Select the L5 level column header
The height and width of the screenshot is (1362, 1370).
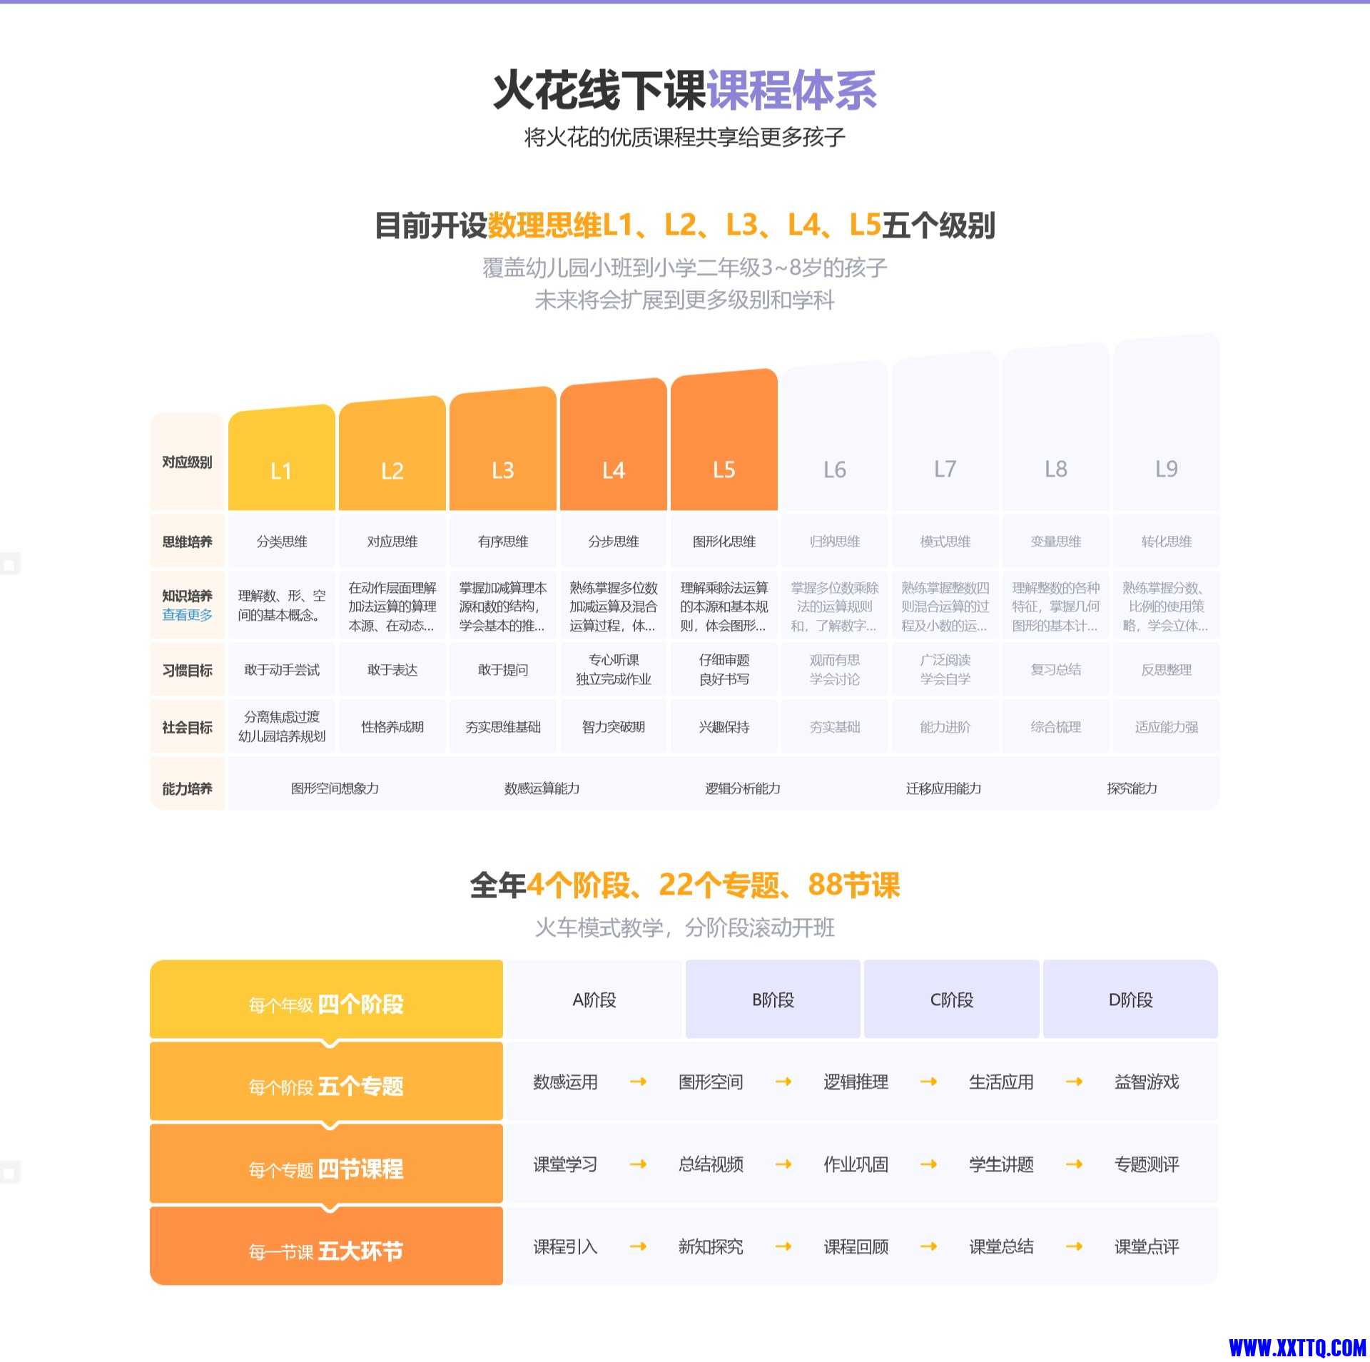724,439
